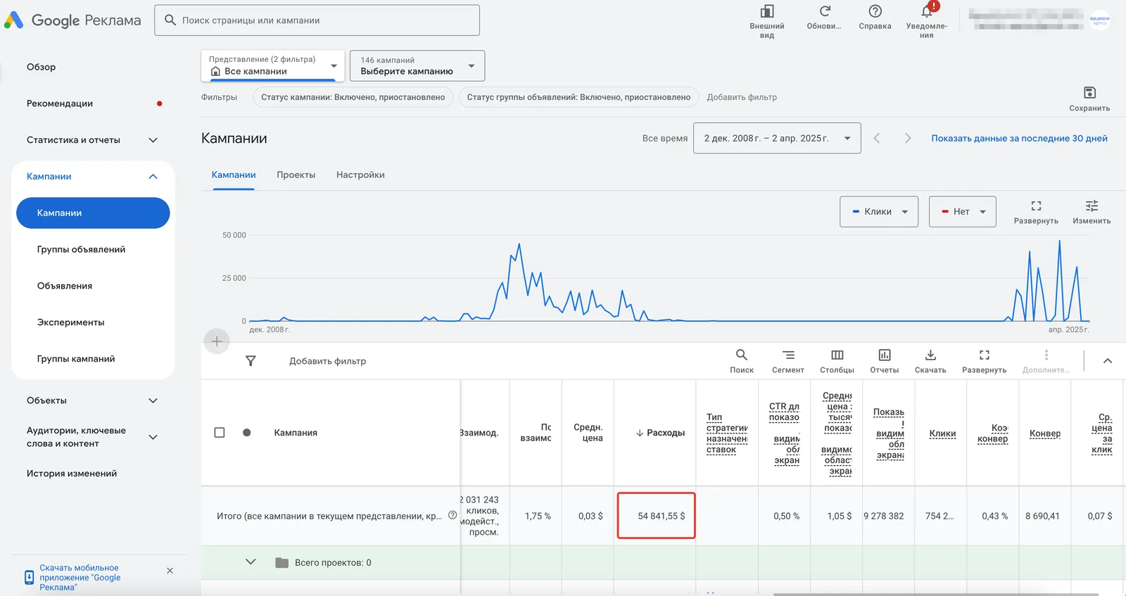
Task: Collapse the Кампании sidebar section
Action: (153, 177)
